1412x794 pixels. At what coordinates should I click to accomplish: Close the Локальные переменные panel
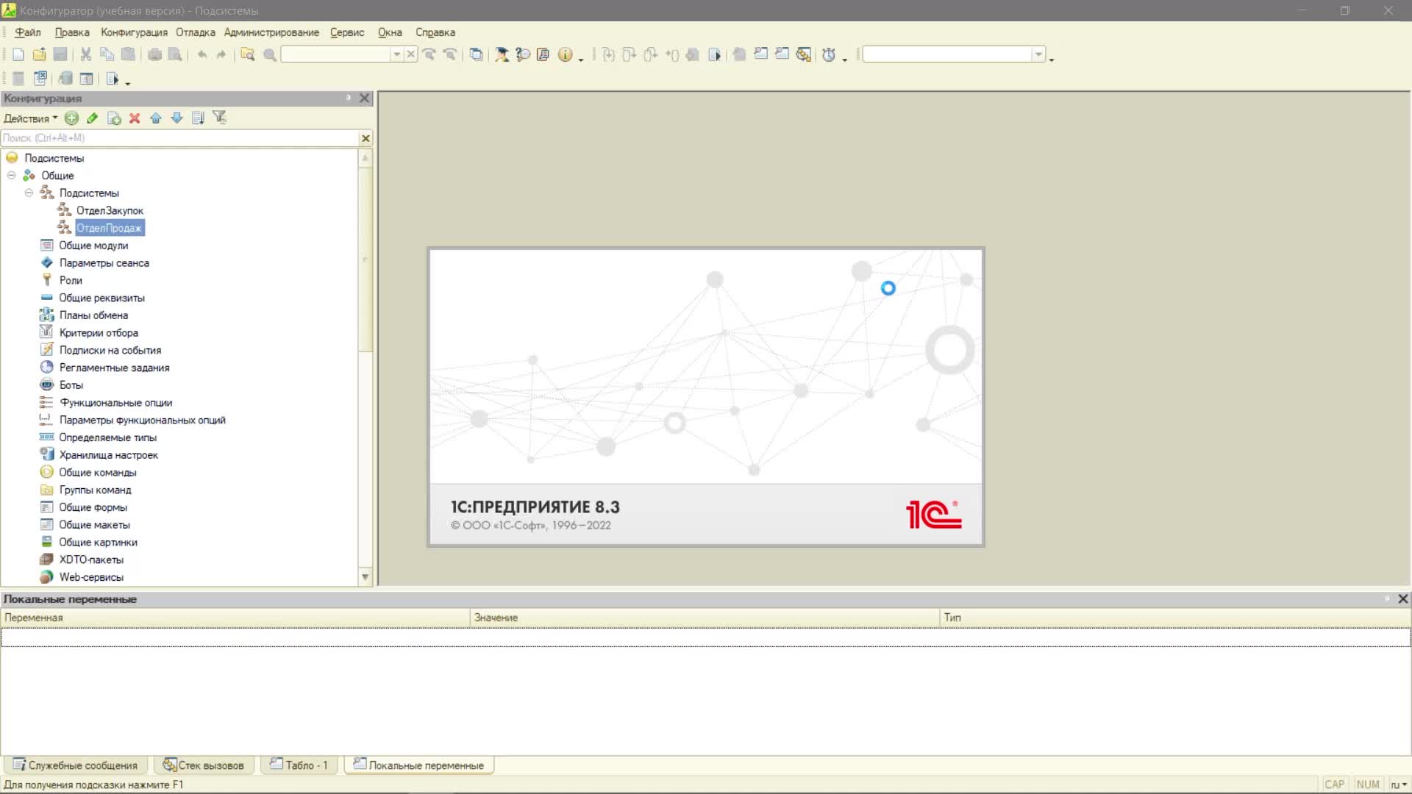1402,599
